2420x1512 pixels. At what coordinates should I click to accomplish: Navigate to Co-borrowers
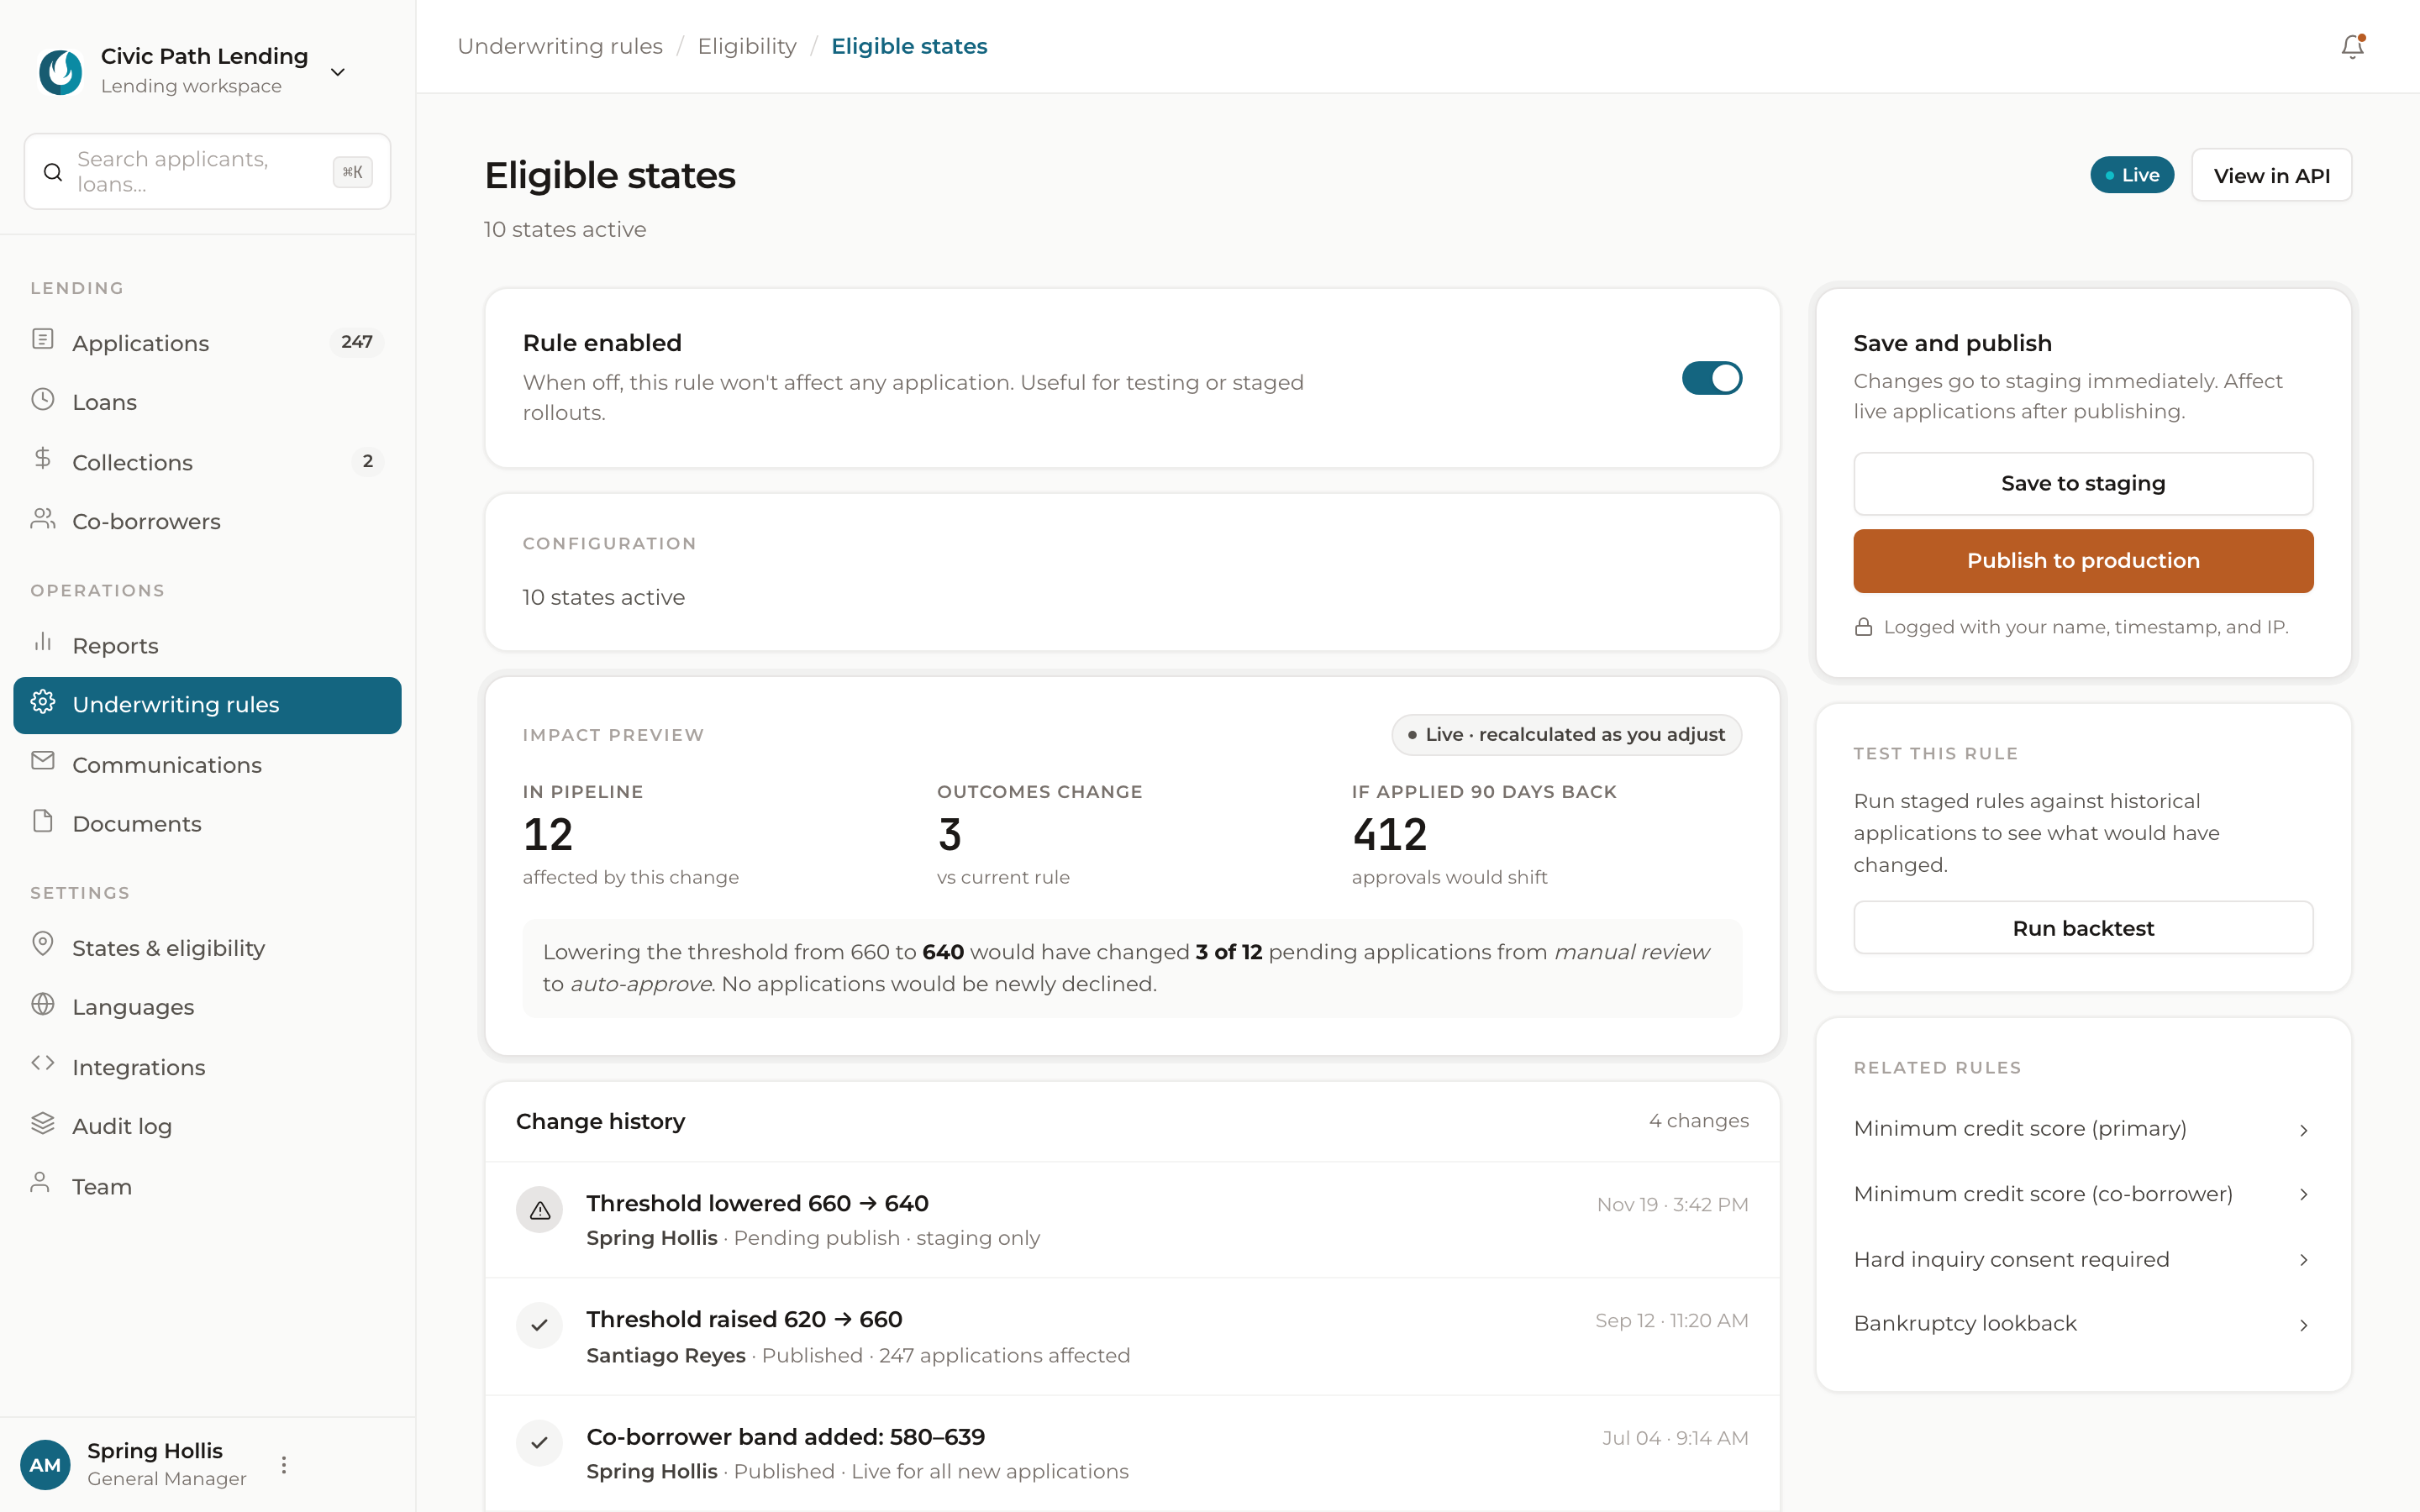click(x=208, y=521)
